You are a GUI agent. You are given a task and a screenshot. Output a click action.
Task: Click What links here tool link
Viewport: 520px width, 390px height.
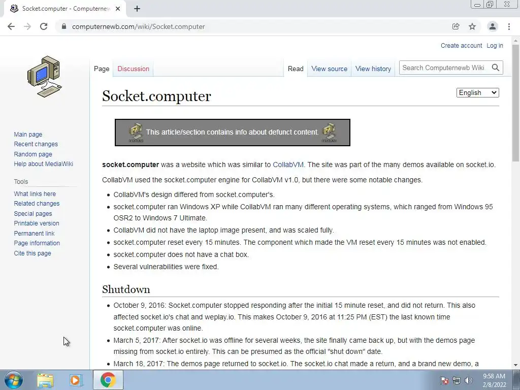coord(35,193)
